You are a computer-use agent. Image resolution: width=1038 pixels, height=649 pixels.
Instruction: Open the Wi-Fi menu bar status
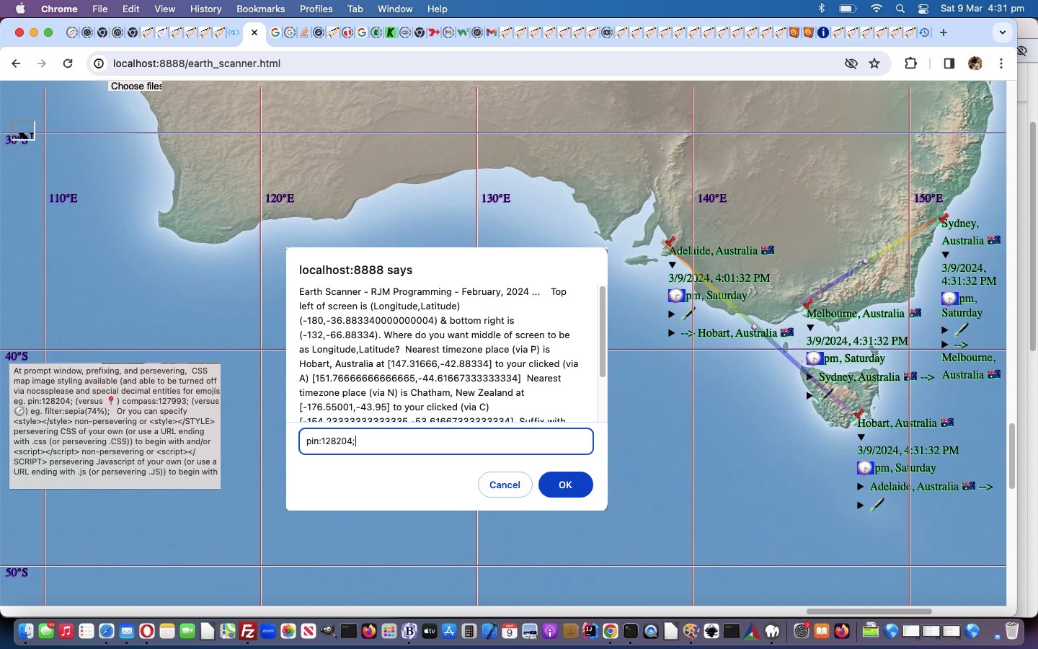(877, 9)
